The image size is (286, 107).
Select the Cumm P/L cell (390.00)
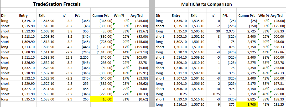pyautogui.click(x=102, y=26)
